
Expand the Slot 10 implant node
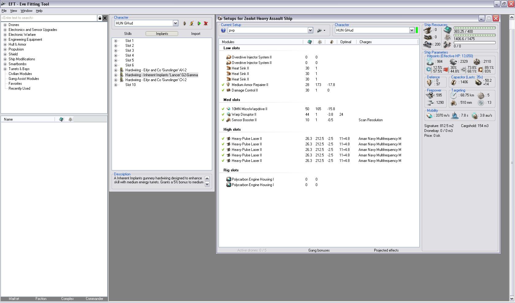(x=116, y=85)
